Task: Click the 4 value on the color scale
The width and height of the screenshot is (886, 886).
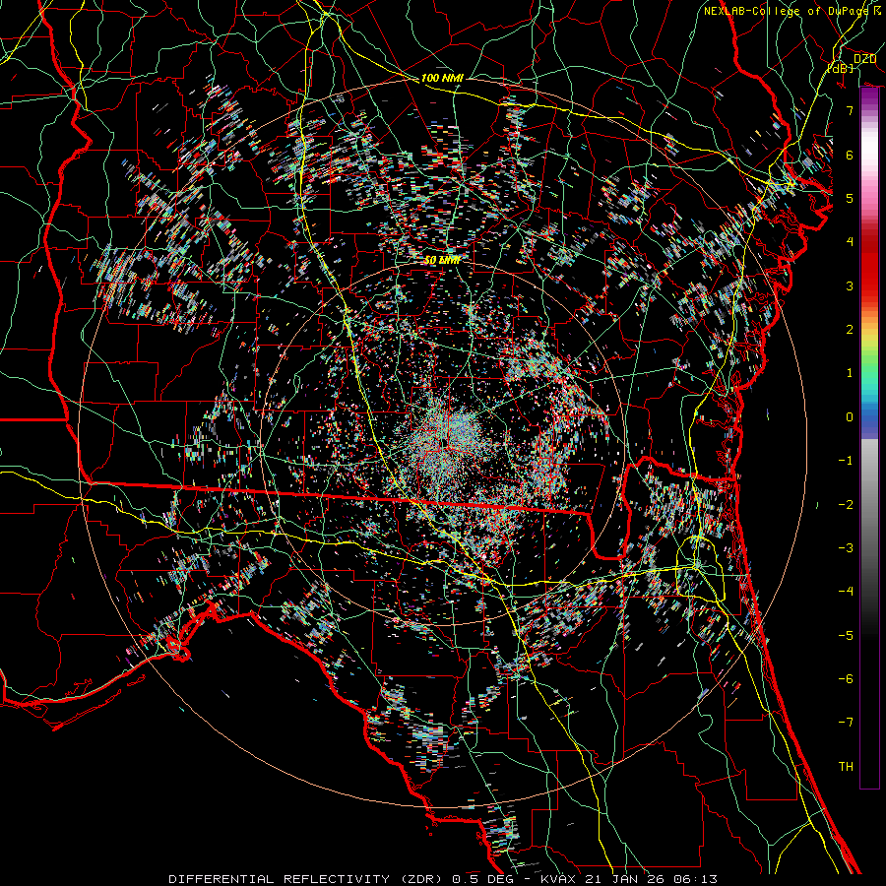Action: 850,242
